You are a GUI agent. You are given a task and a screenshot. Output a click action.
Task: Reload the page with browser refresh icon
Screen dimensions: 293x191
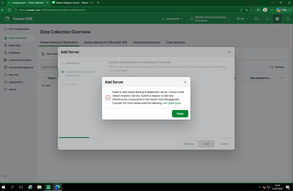[x=9, y=10]
